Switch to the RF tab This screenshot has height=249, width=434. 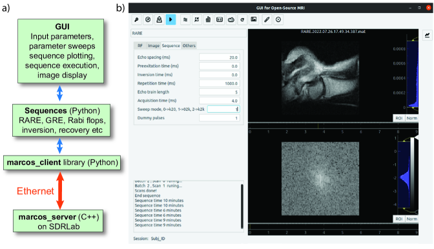[140, 46]
